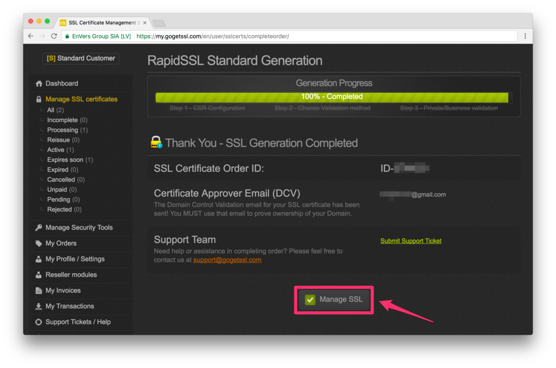Click the Manage SSL button
The width and height of the screenshot is (556, 368).
pyautogui.click(x=334, y=300)
